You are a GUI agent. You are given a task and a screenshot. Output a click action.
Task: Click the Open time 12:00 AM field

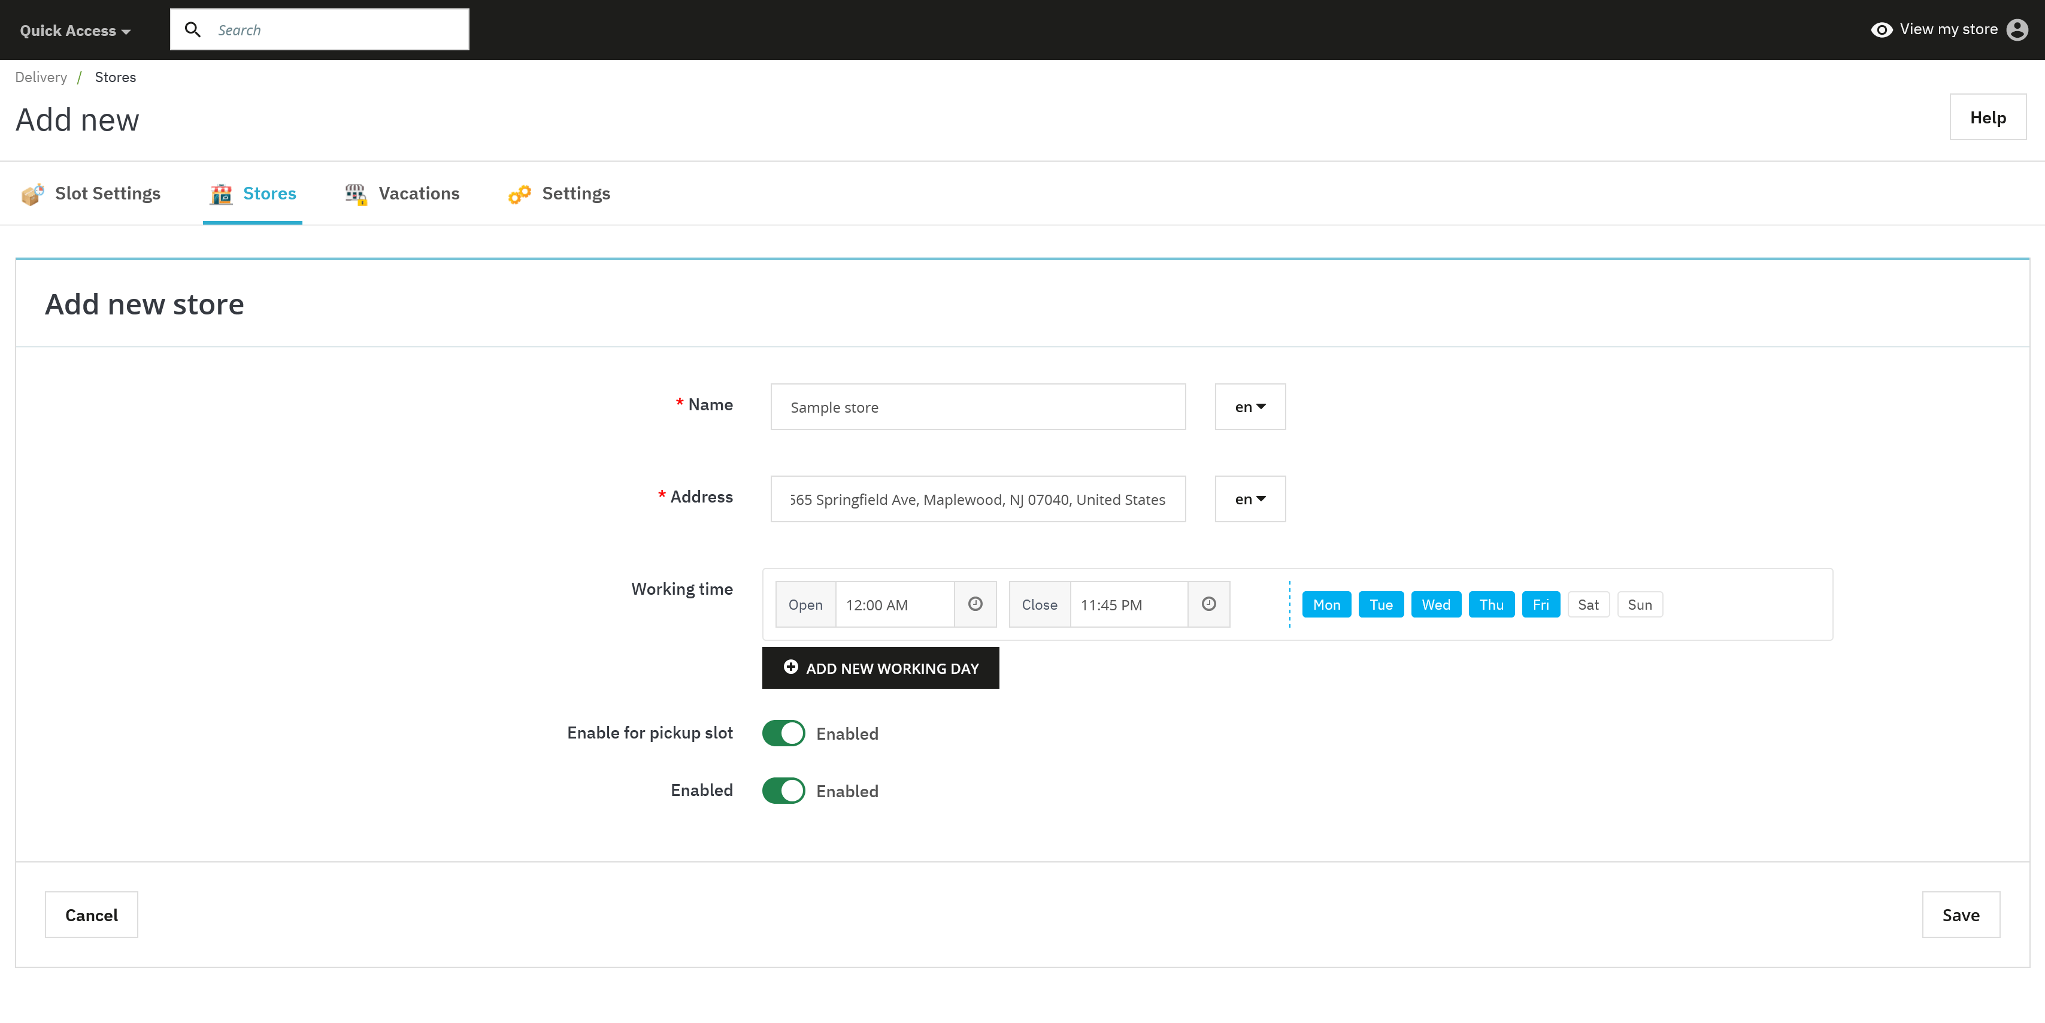pos(895,604)
